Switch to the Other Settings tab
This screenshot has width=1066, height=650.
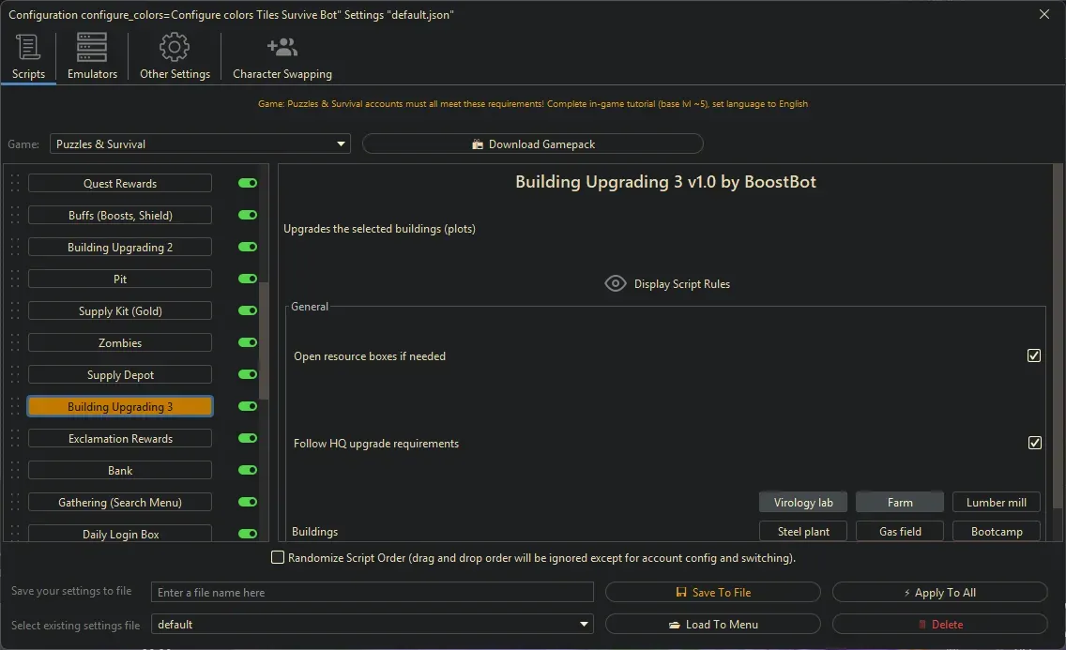[174, 56]
